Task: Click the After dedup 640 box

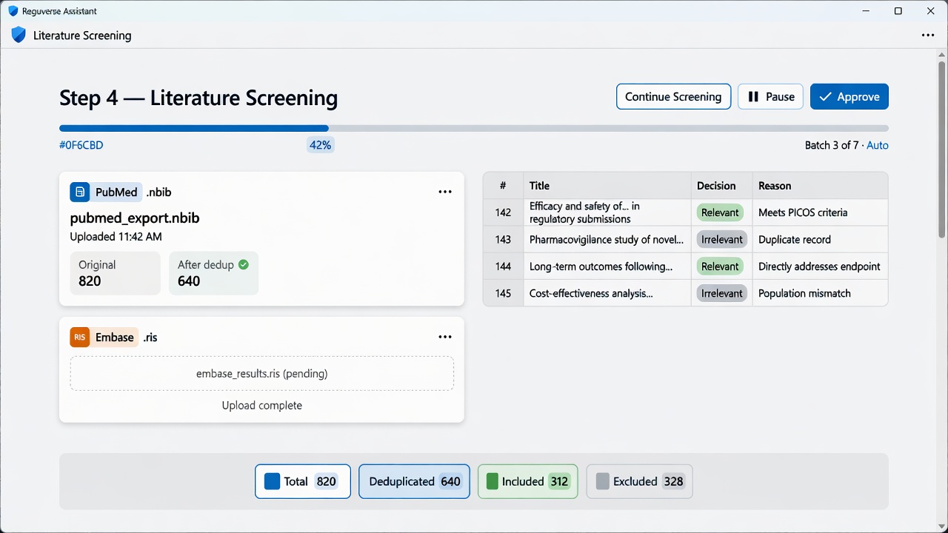Action: pos(213,273)
